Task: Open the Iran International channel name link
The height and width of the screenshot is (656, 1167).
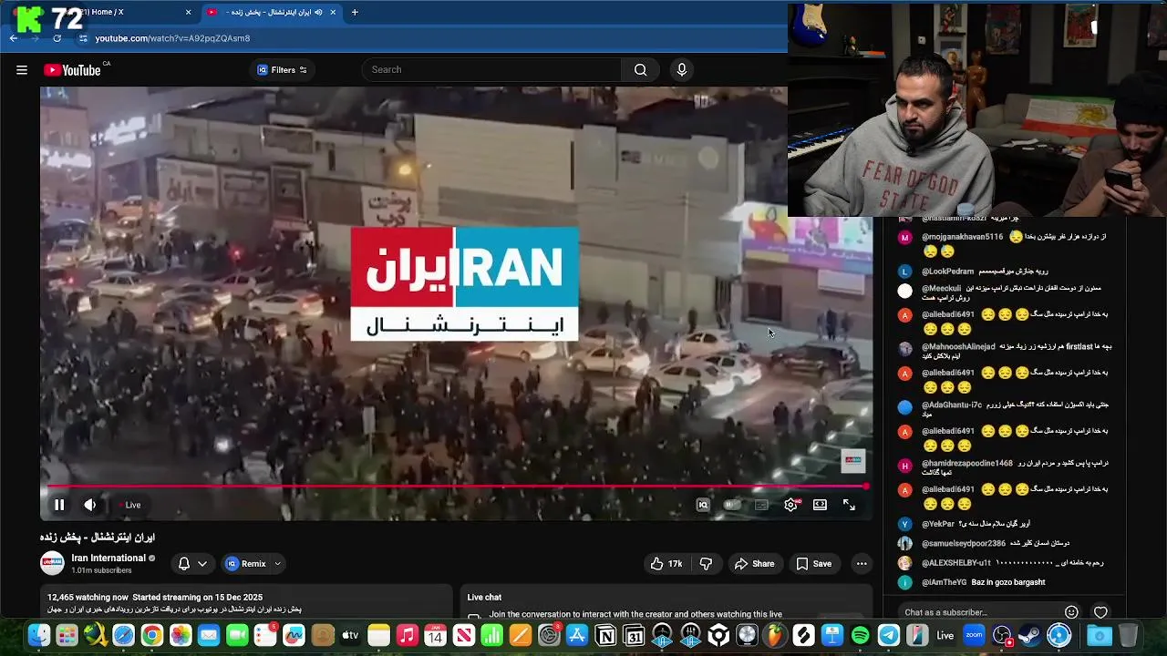Action: point(108,558)
